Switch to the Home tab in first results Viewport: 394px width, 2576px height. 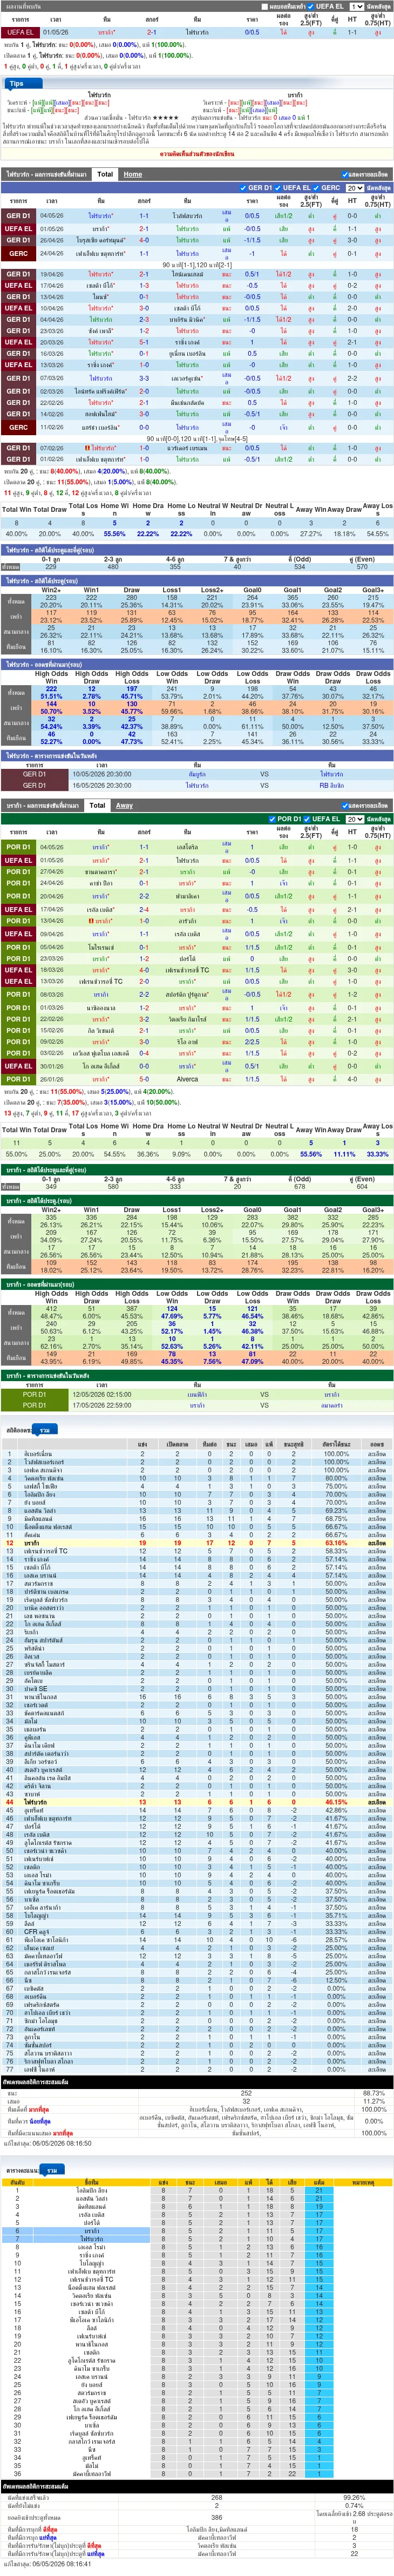pos(133,174)
